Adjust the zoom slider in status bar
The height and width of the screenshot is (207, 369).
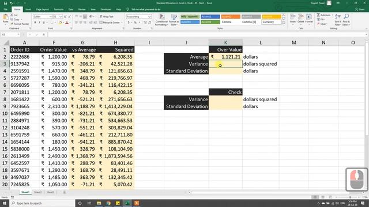tap(350, 197)
